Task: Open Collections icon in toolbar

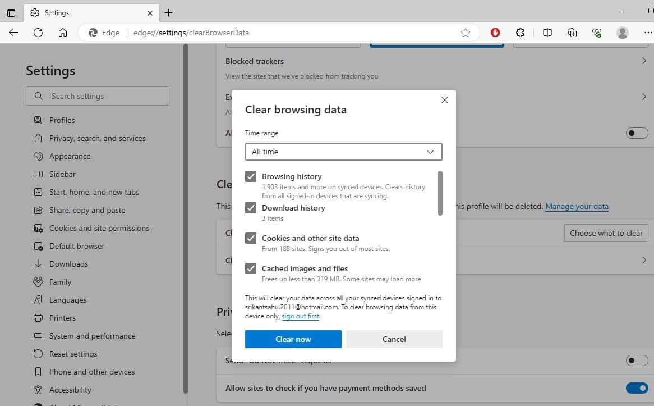Action: 572,33
